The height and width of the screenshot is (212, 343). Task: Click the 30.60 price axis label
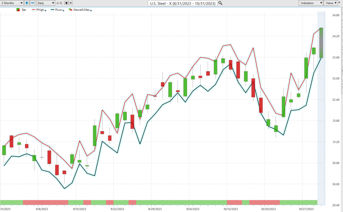pyautogui.click(x=336, y=163)
